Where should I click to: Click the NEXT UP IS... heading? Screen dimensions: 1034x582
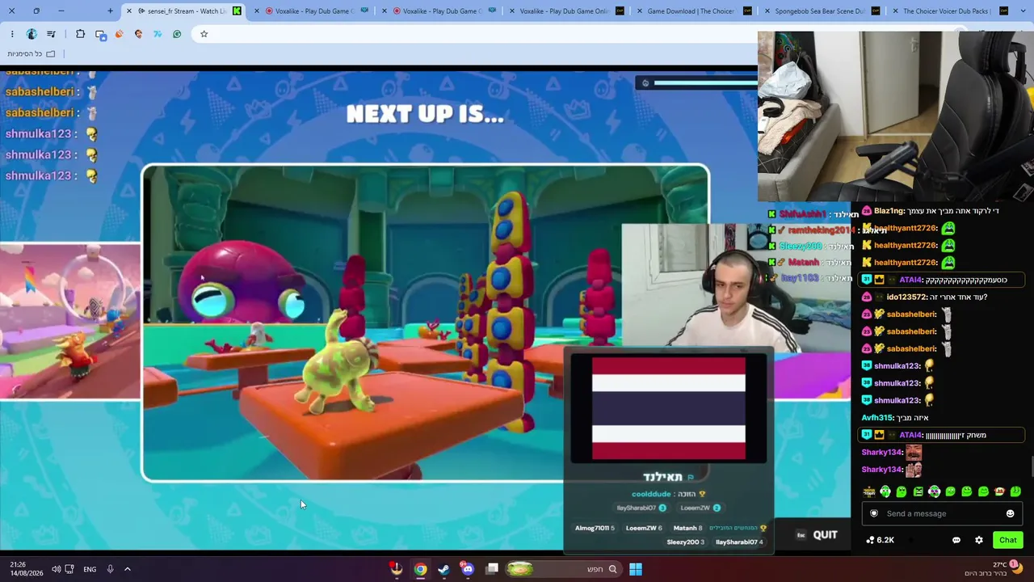coord(425,114)
